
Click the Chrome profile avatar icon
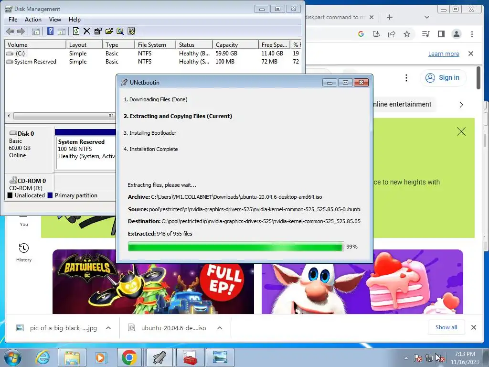(456, 34)
